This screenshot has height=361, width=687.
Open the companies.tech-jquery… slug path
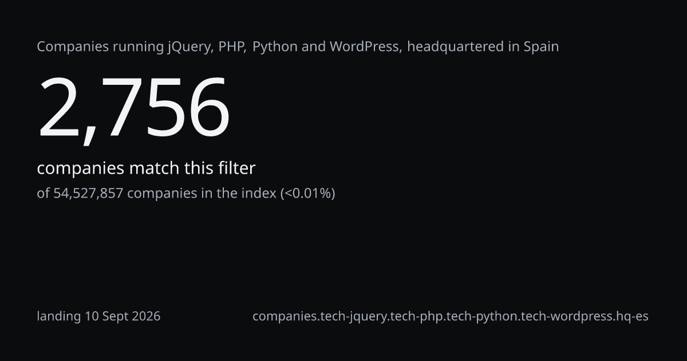(451, 316)
